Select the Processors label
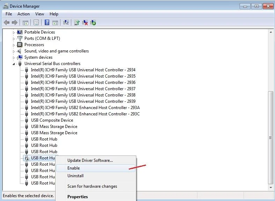 pos(34,45)
